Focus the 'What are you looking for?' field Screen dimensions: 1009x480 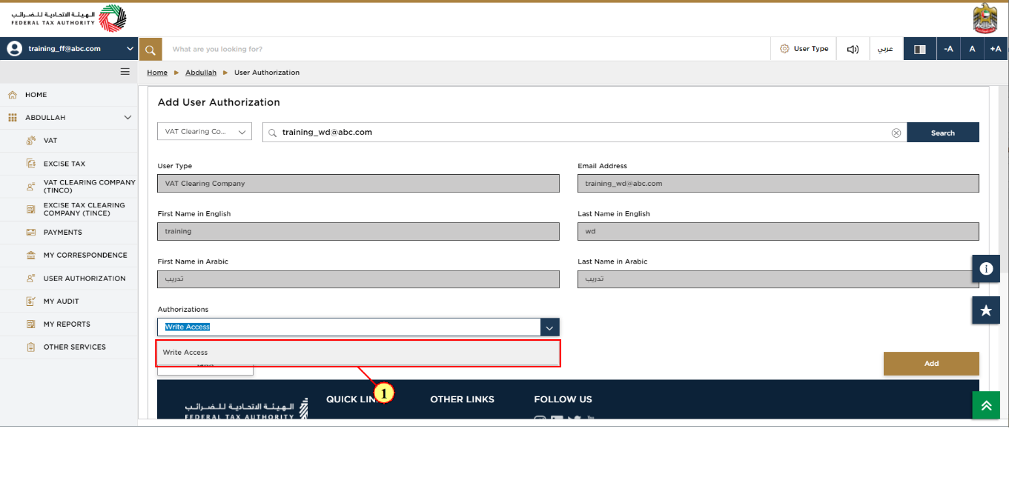pyautogui.click(x=466, y=50)
